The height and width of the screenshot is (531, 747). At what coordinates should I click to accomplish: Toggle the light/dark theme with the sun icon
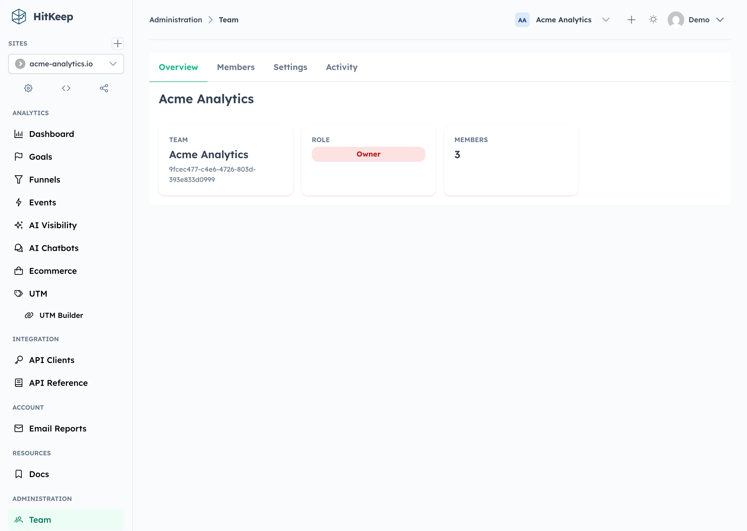click(653, 20)
